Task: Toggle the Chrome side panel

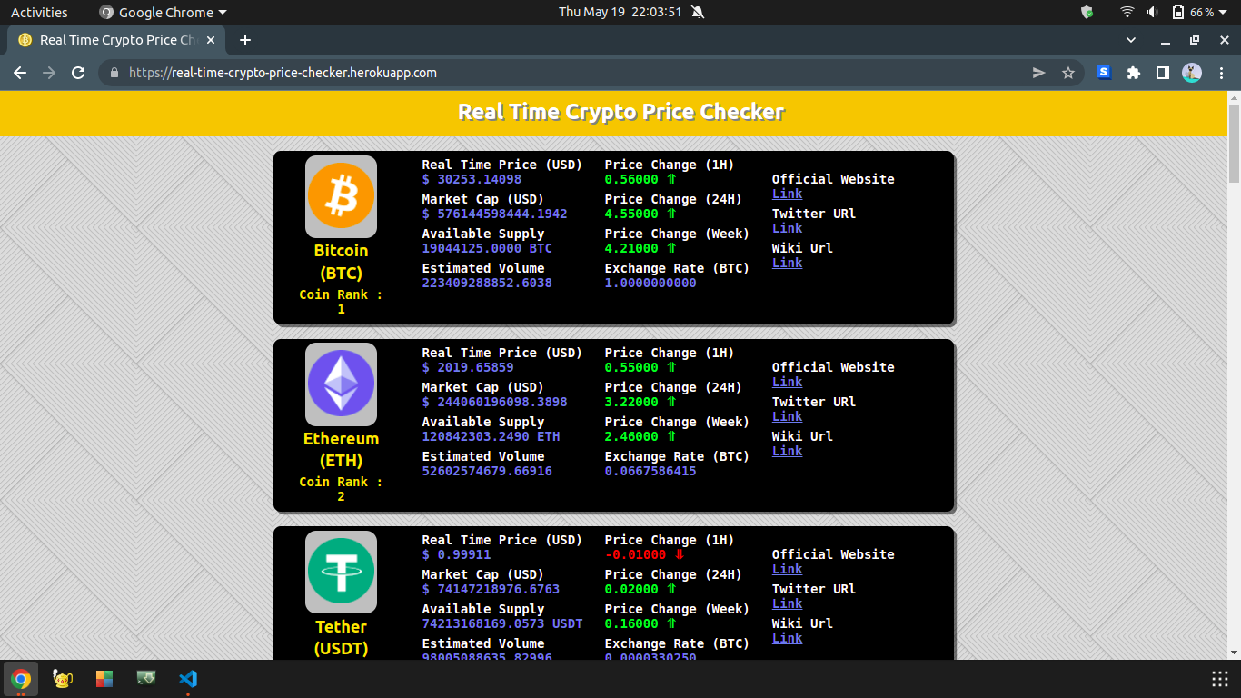Action: [1162, 73]
